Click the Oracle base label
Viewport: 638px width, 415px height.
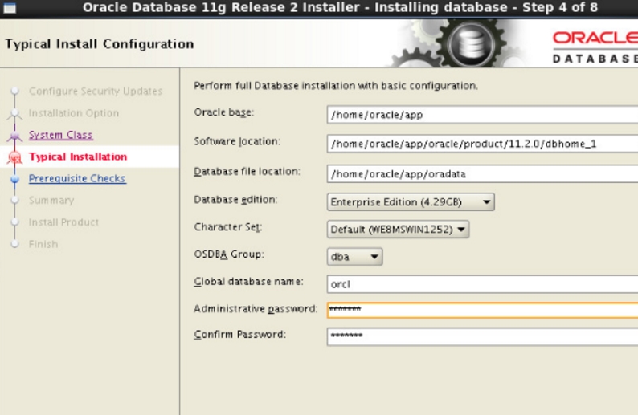[224, 112]
